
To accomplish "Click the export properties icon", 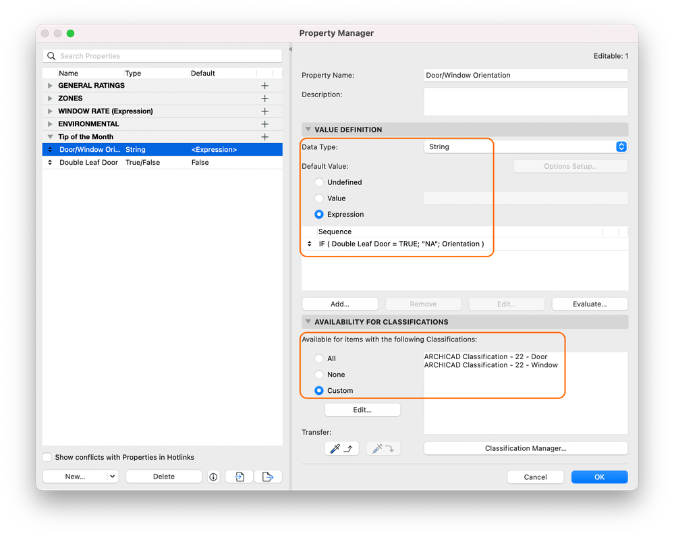I will [268, 477].
